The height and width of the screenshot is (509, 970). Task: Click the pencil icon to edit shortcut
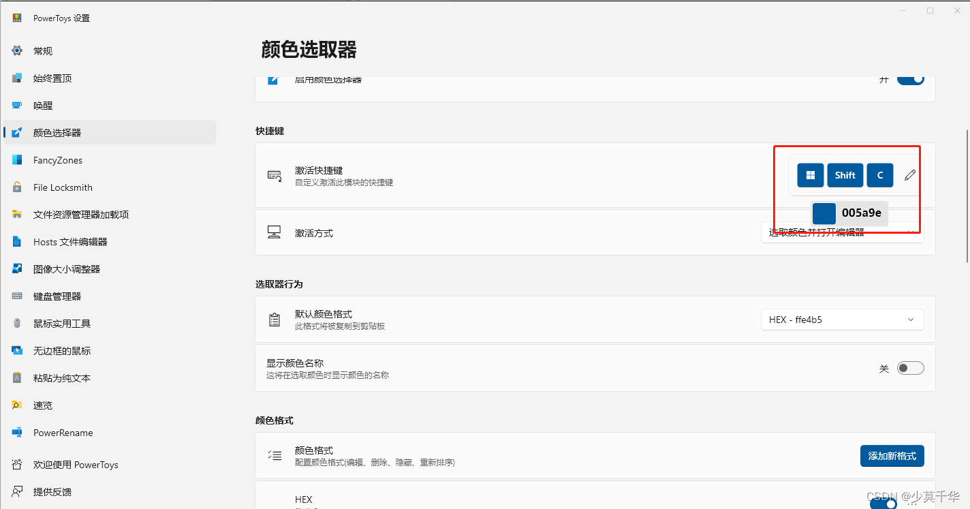(910, 175)
